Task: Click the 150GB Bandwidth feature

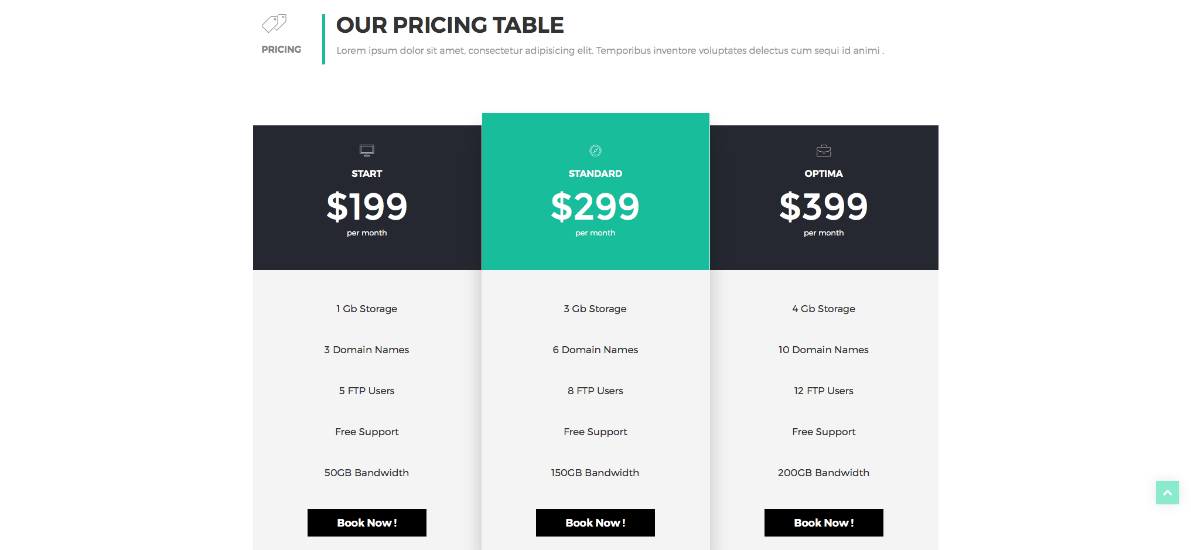Action: tap(595, 473)
